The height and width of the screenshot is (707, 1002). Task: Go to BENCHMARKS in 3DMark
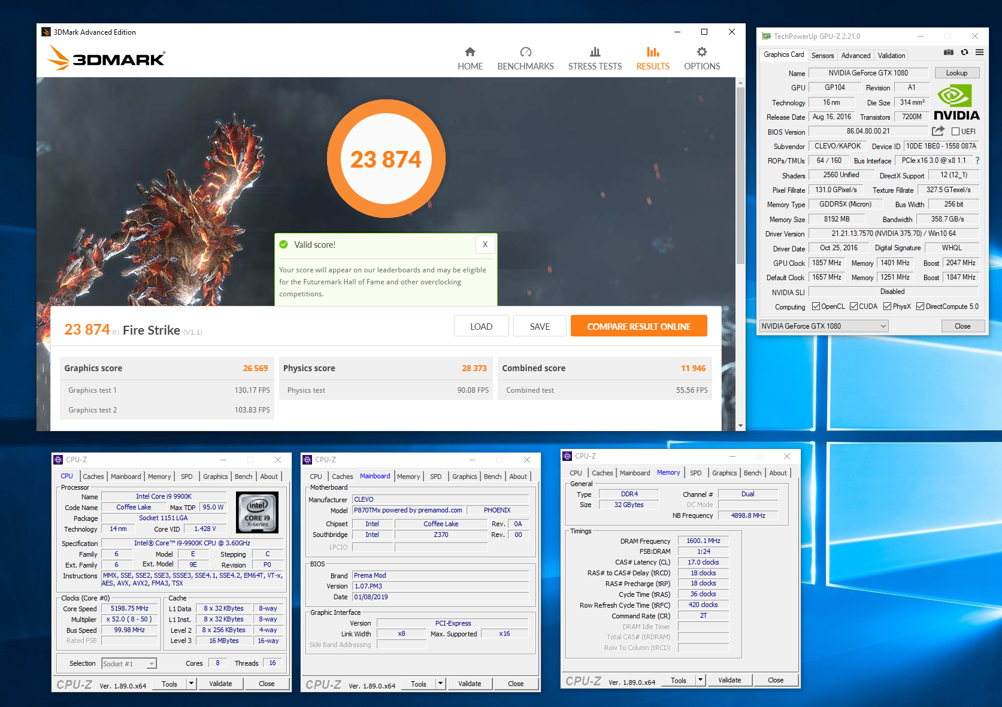pos(525,59)
